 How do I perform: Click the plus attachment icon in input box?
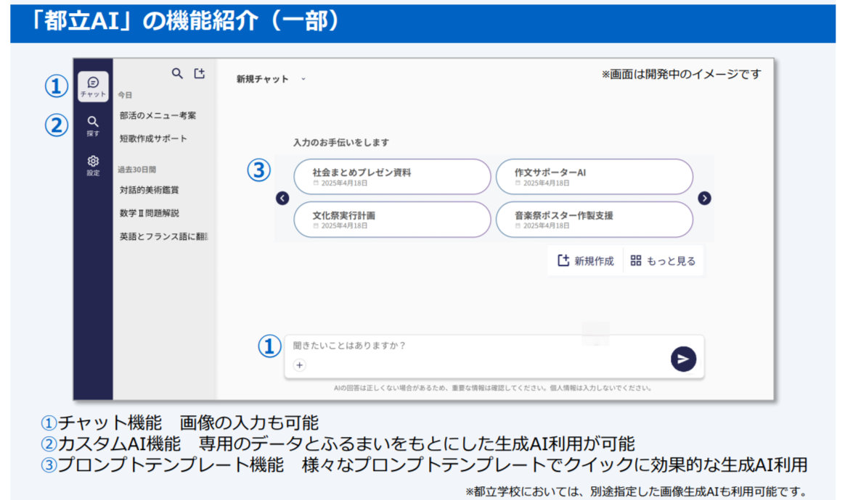coord(300,365)
